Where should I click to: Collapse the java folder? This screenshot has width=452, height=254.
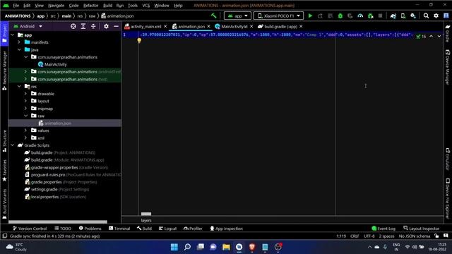click(19, 49)
